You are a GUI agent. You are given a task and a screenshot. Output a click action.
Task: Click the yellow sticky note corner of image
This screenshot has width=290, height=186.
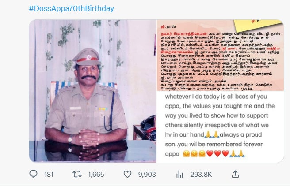(x=266, y=24)
